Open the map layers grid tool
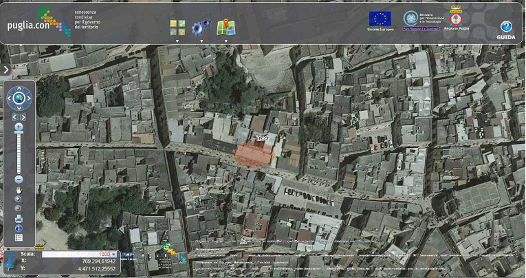 tap(177, 27)
